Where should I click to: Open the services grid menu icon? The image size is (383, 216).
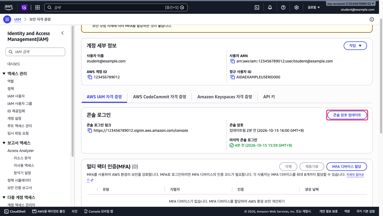38,7
